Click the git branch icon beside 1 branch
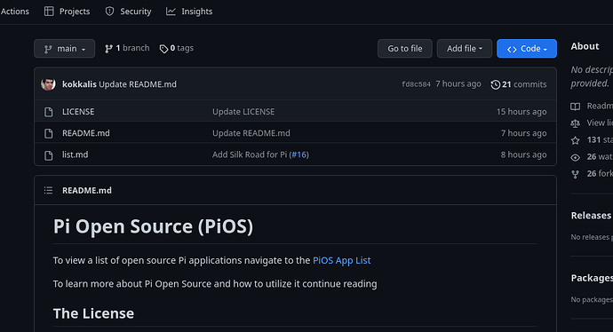This screenshot has height=332, width=613. (108, 49)
